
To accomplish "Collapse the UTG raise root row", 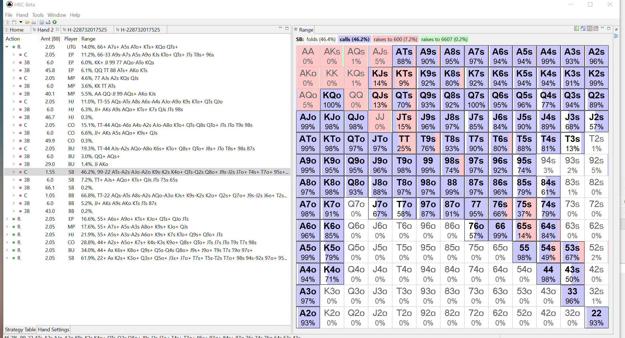I will [7, 47].
